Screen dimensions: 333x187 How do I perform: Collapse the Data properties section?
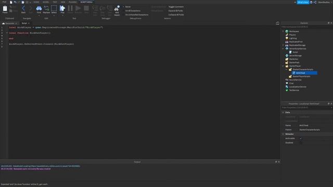point(283,112)
